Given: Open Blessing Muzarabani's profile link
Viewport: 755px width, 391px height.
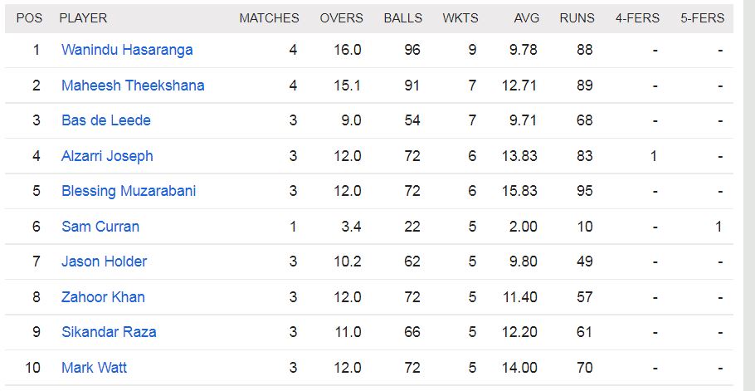Looking at the screenshot, I should (x=129, y=191).
